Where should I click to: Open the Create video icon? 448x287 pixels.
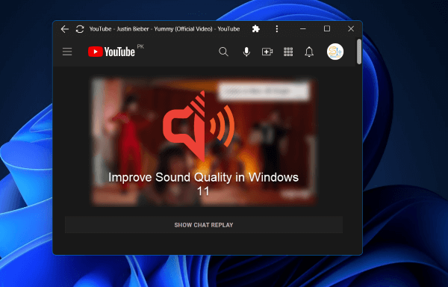click(x=267, y=52)
